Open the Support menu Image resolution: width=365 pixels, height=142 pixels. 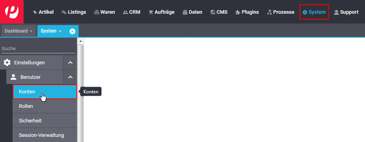point(346,12)
